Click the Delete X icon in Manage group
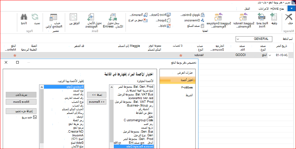296x149 pixels. point(289,17)
